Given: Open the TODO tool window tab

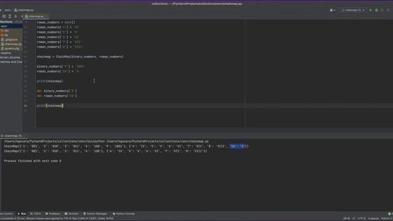Looking at the screenshot, I should tap(36, 214).
